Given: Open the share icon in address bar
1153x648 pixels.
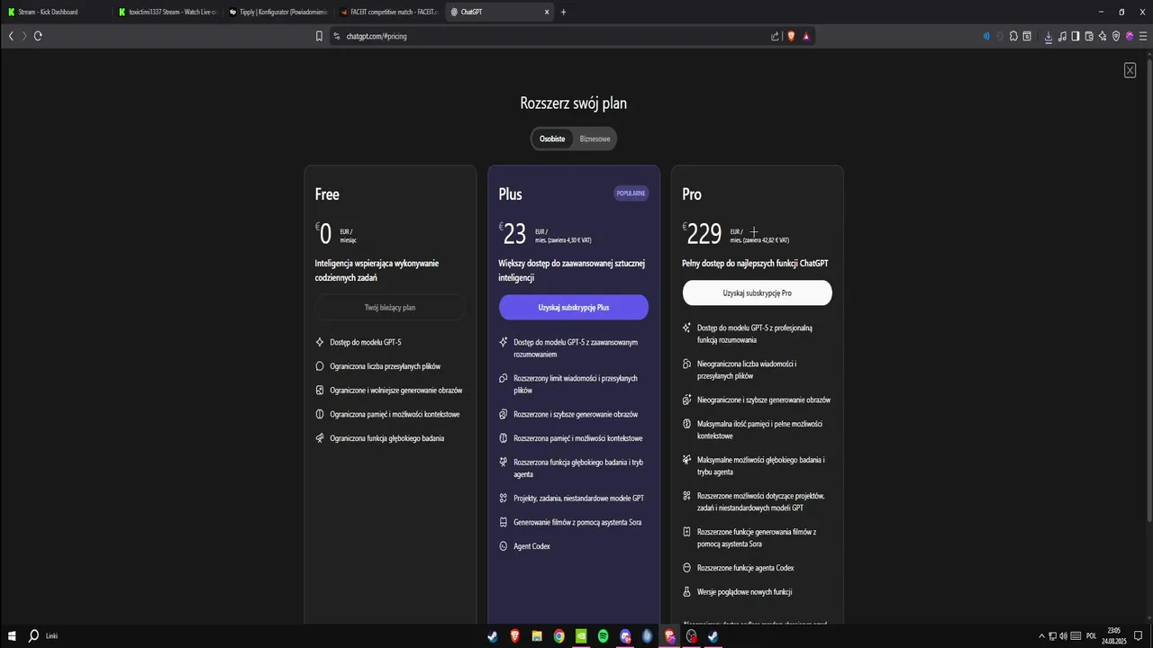Looking at the screenshot, I should pyautogui.click(x=775, y=36).
